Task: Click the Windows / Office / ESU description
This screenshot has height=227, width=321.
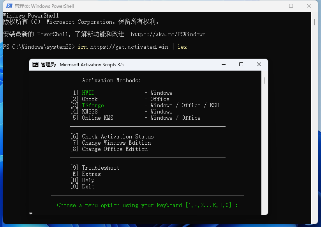Action: pyautogui.click(x=185, y=105)
